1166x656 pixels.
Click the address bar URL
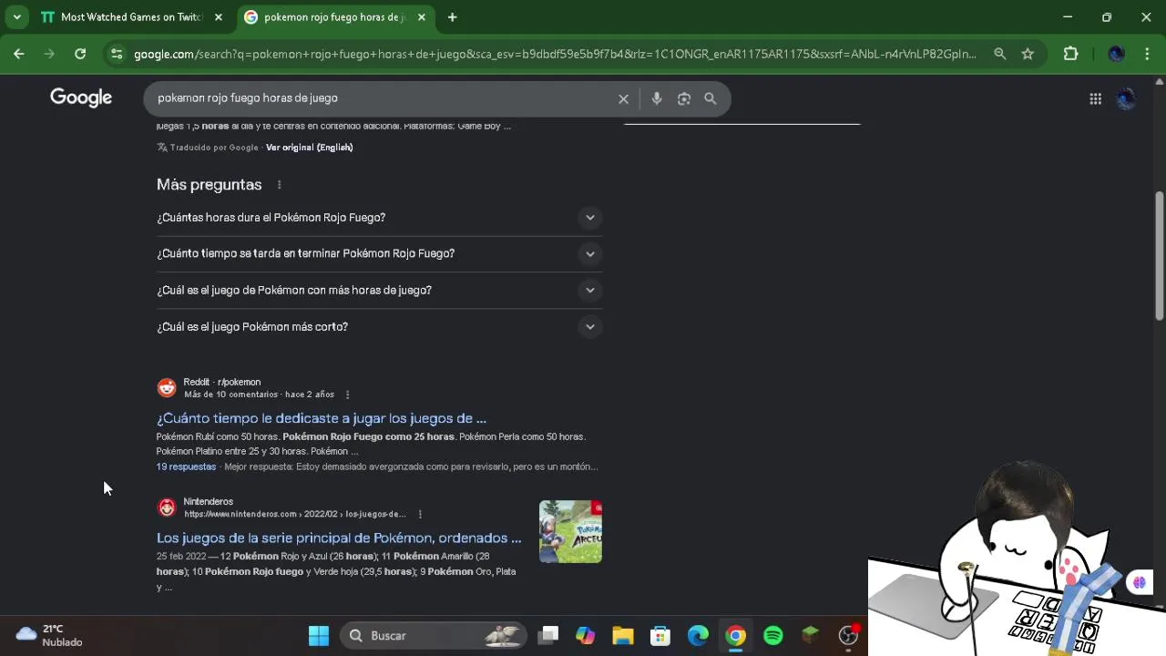point(555,54)
